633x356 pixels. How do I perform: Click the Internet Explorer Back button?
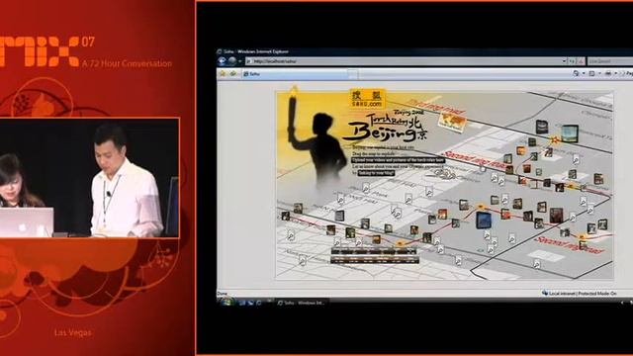tap(222, 61)
